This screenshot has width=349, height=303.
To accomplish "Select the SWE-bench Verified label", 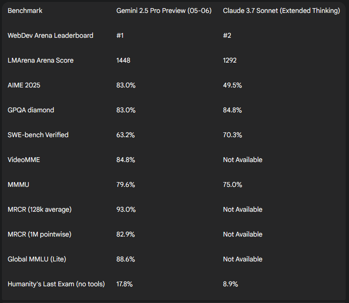I will (38, 135).
